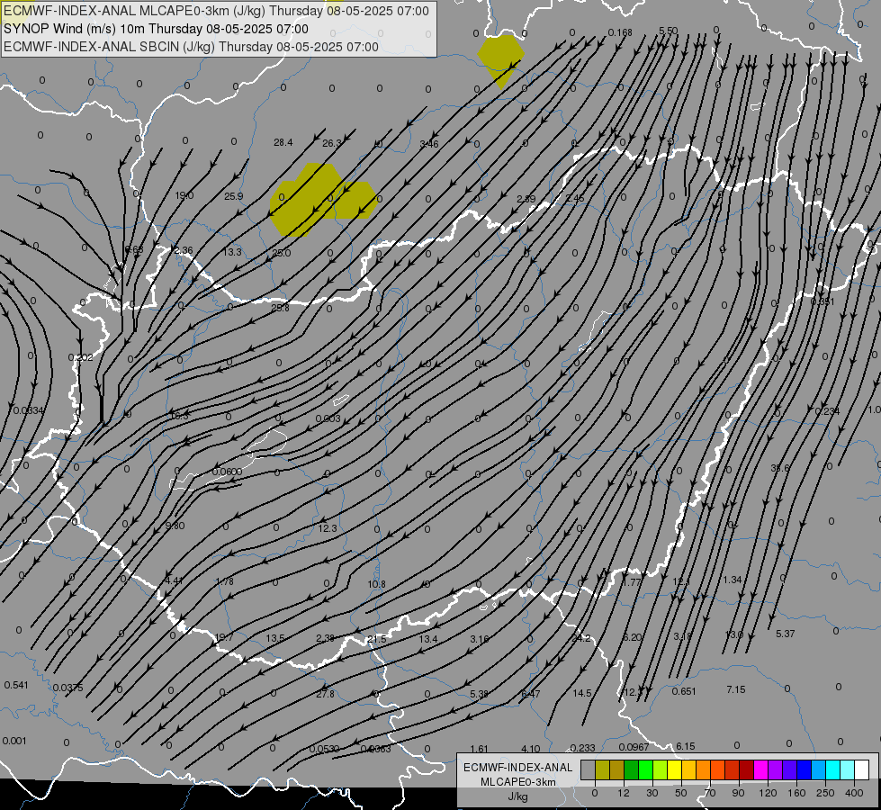Viewport: 881px width, 810px height.
Task: Click the grid value 19.0
Action: [x=184, y=195]
